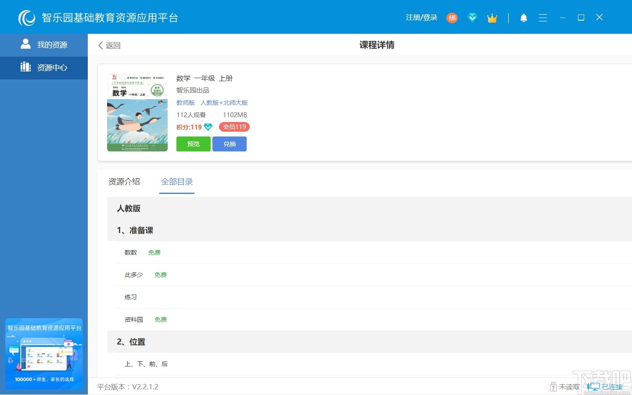
Task: Open the 智乐园 platform logo icon
Action: pyautogui.click(x=26, y=18)
